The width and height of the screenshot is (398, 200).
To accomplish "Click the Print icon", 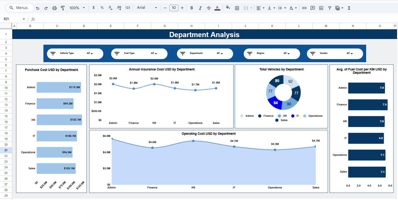I will click(x=54, y=8).
